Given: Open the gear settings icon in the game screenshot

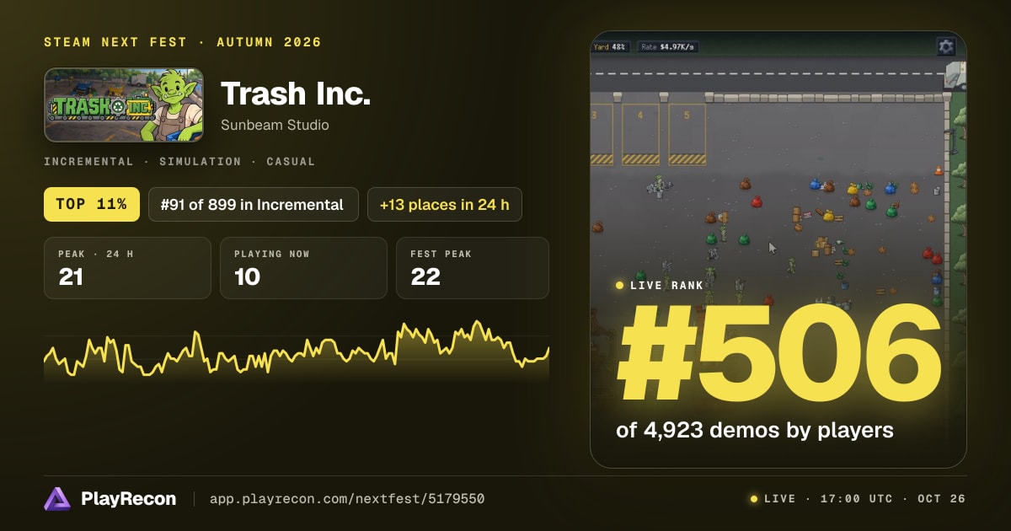Looking at the screenshot, I should 946,46.
